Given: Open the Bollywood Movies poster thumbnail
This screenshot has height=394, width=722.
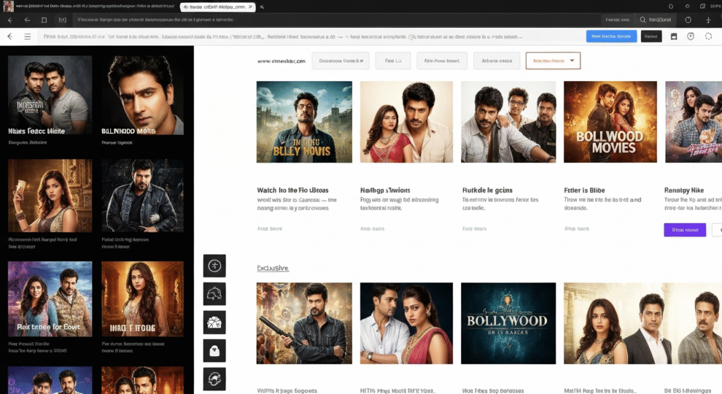Looking at the screenshot, I should pos(610,122).
